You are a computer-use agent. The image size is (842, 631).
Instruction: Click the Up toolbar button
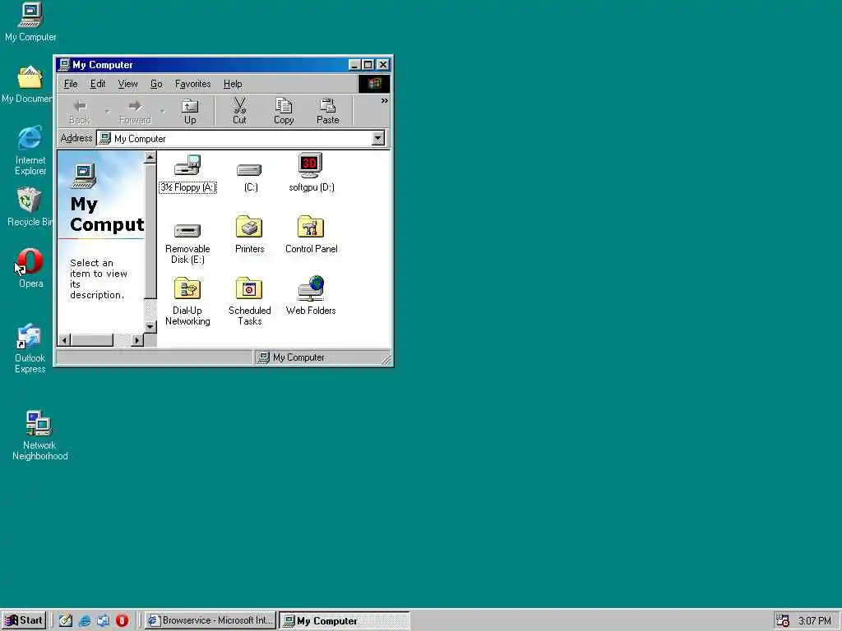pos(190,111)
